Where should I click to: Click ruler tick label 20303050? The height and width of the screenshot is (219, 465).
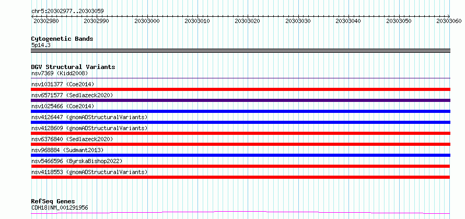[399, 21]
